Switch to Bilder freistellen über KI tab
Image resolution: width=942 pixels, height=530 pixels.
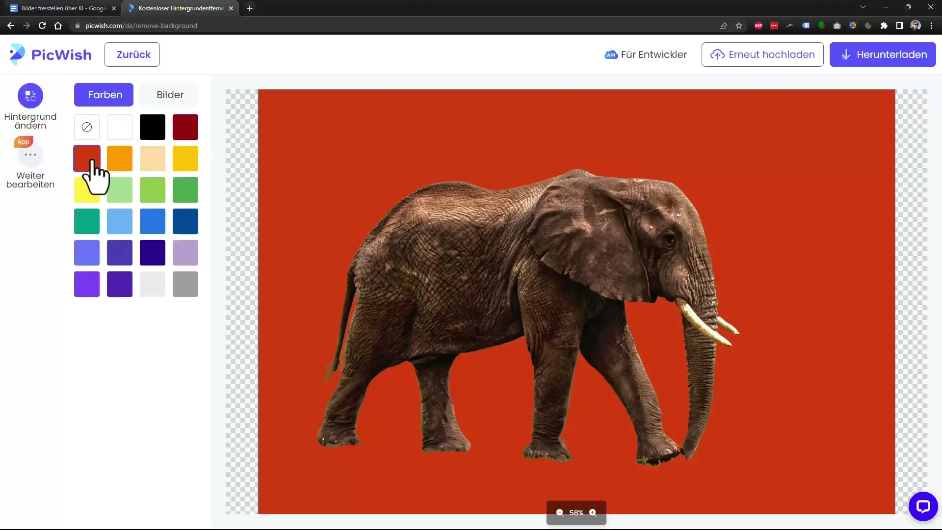point(61,8)
